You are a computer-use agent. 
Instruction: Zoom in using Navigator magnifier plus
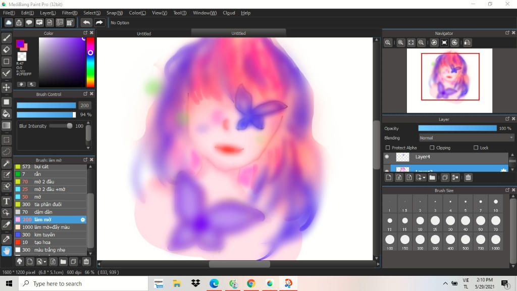[x=400, y=42]
